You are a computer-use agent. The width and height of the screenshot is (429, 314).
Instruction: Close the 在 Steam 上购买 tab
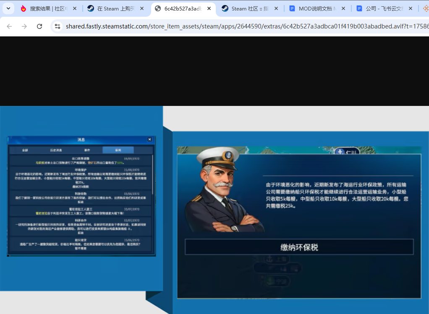[x=142, y=9]
